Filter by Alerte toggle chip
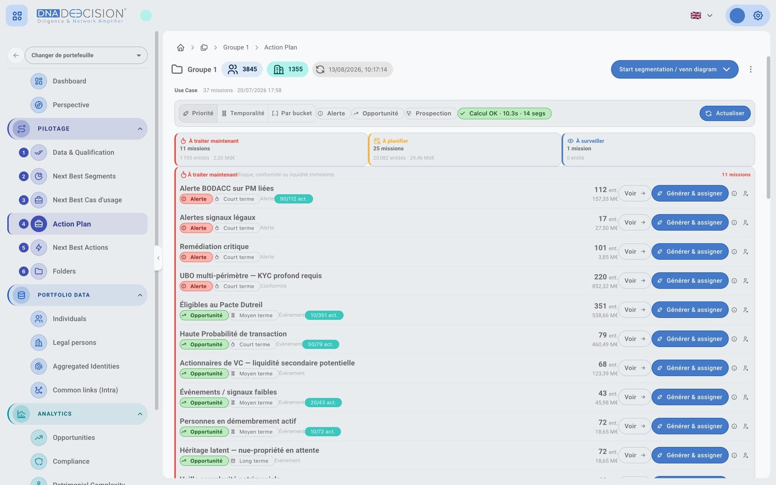This screenshot has height=485, width=776. (x=333, y=113)
